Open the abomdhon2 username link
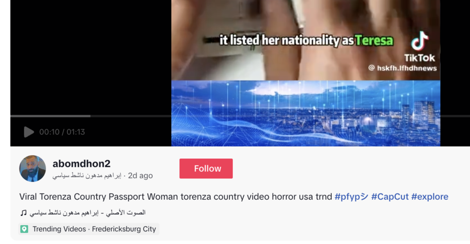Viewport: 470px width, 244px height. tap(81, 164)
